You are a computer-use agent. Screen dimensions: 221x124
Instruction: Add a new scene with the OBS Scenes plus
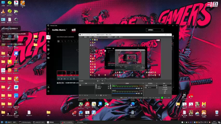click(x=80, y=95)
